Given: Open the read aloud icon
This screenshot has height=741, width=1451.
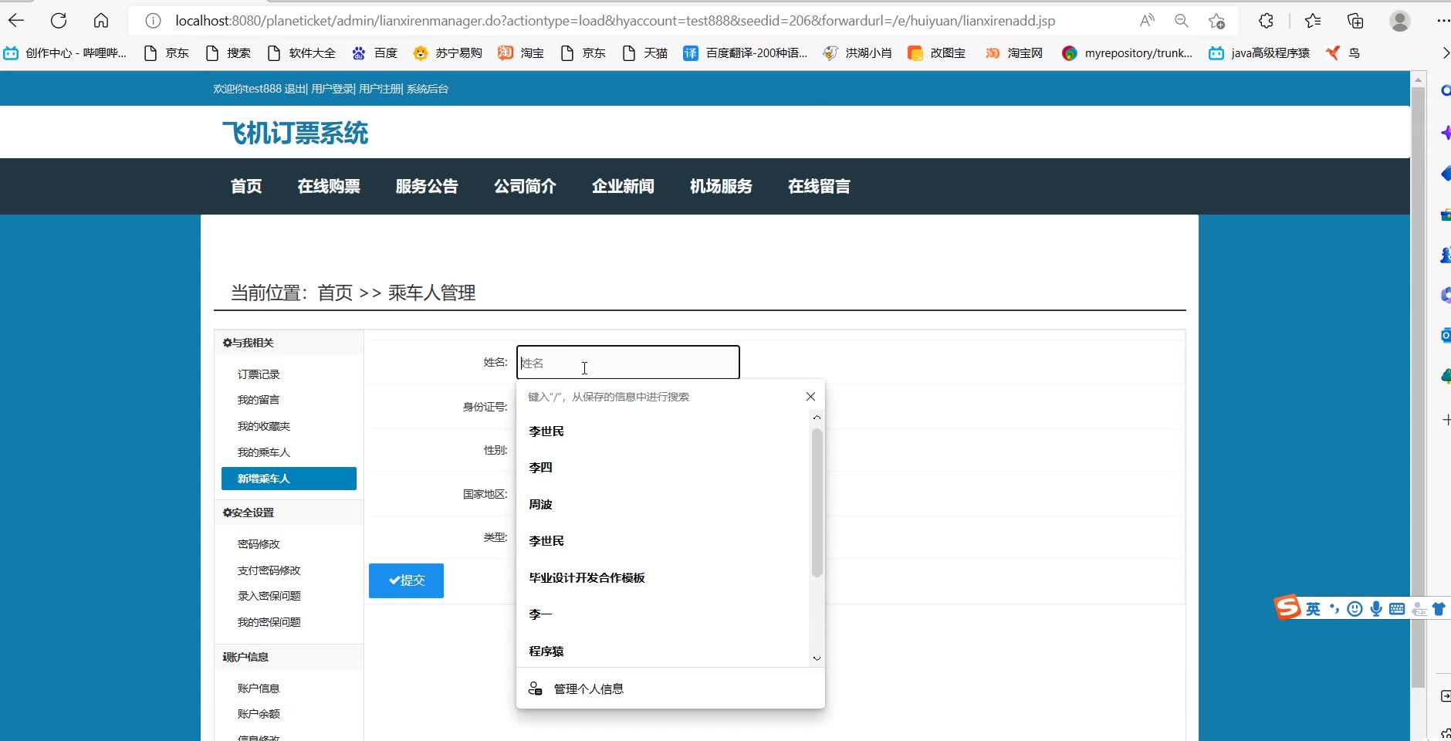Looking at the screenshot, I should [1147, 21].
